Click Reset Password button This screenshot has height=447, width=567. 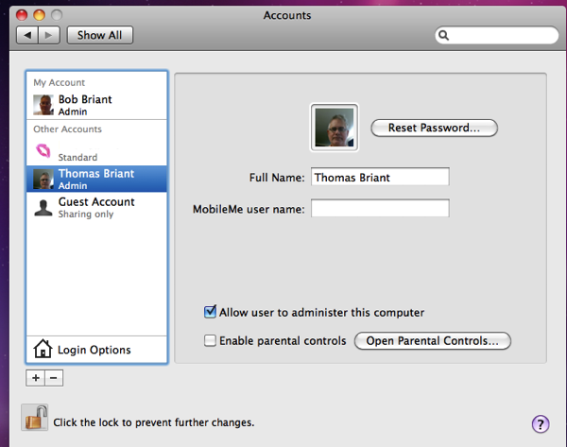pyautogui.click(x=435, y=128)
